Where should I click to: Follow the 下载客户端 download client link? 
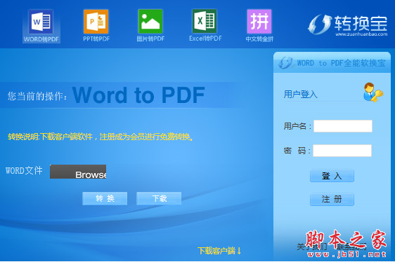[219, 251]
